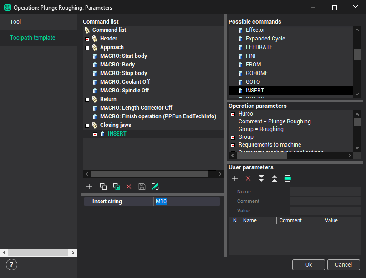Viewport: 366px width, 278px height.
Task: Switch to the Tool tab
Action: [15, 22]
